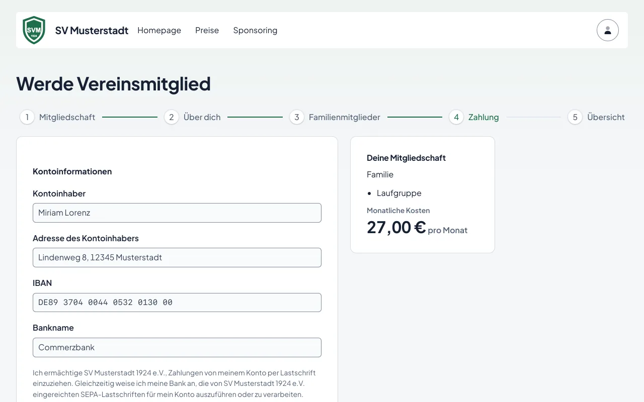Image resolution: width=644 pixels, height=402 pixels.
Task: Jump to step 2 Über dich
Action: click(193, 117)
